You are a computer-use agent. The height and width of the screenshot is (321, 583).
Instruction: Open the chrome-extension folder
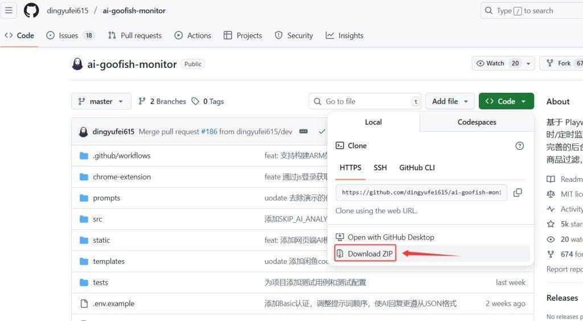click(122, 177)
